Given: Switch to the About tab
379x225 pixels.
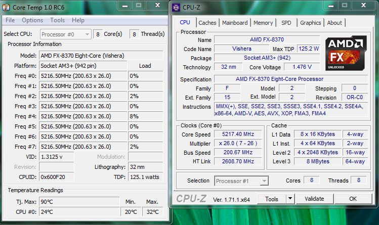Looking at the screenshot, I should pyautogui.click(x=334, y=23).
